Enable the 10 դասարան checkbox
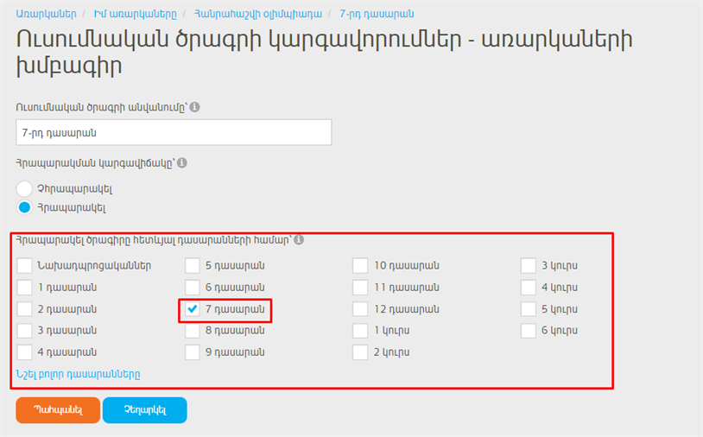 361,265
